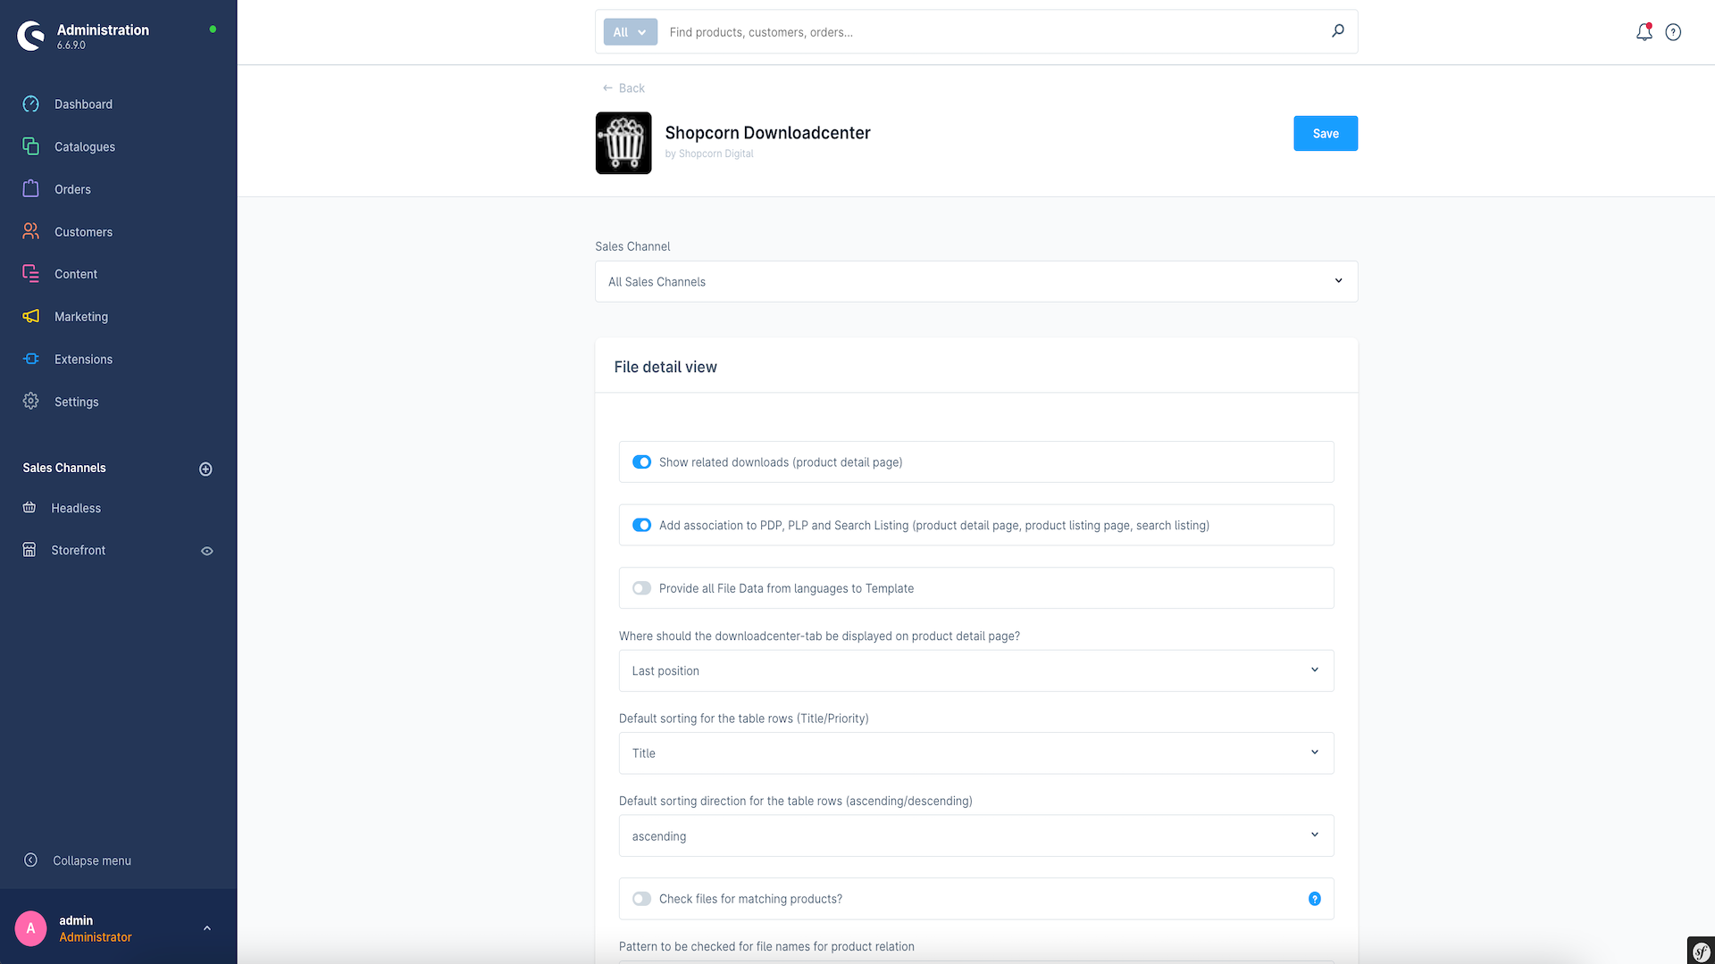Click the Shopcorn Downloadcenter app icon
The height and width of the screenshot is (964, 1715).
click(x=623, y=141)
